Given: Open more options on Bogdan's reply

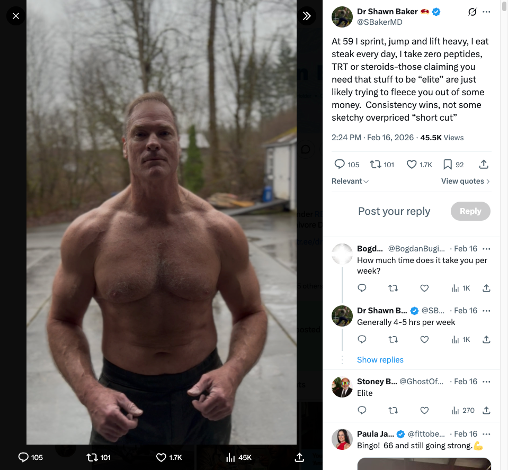Looking at the screenshot, I should coord(486,249).
